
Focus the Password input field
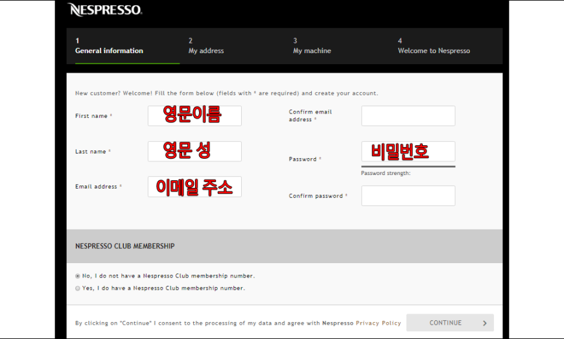pyautogui.click(x=408, y=151)
